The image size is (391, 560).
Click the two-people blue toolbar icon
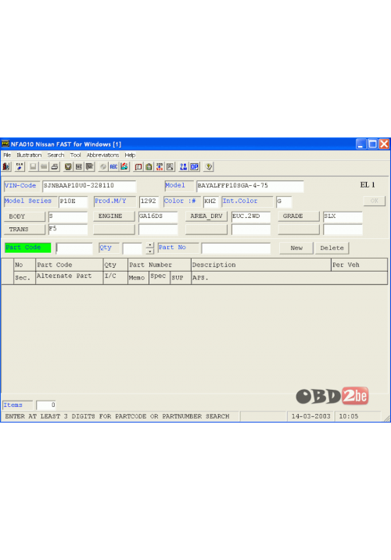point(184,167)
